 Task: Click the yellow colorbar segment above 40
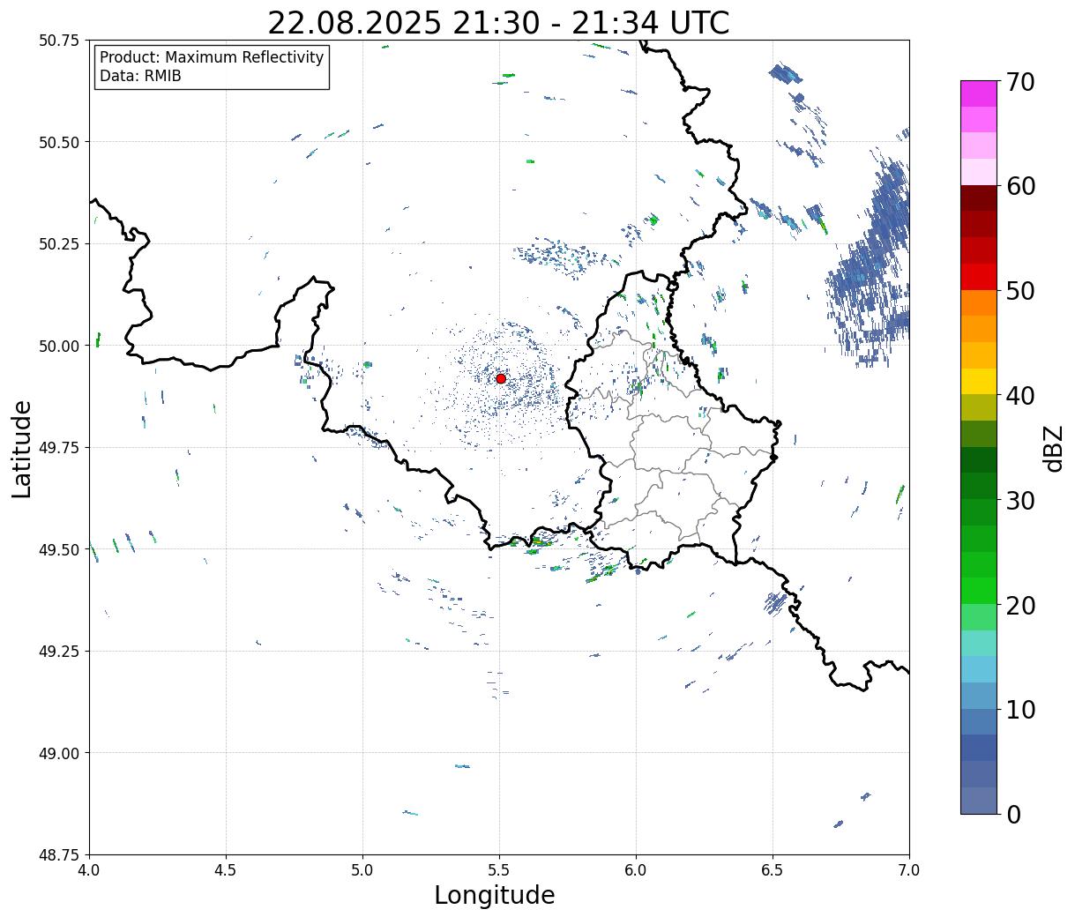(979, 382)
